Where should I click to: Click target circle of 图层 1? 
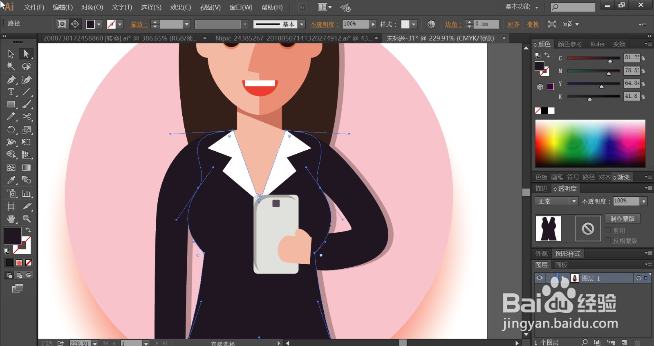pos(638,278)
